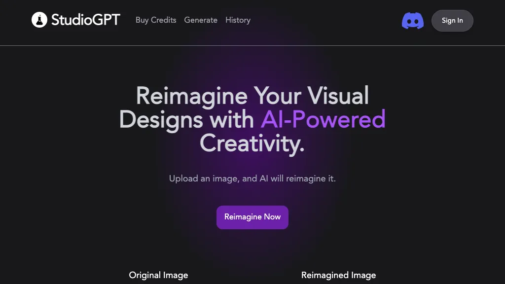Viewport: 505px width, 284px height.
Task: Open the History menu item
Action: click(238, 20)
